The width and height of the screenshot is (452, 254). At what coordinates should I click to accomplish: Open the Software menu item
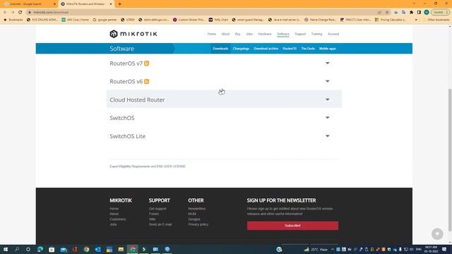coord(283,34)
